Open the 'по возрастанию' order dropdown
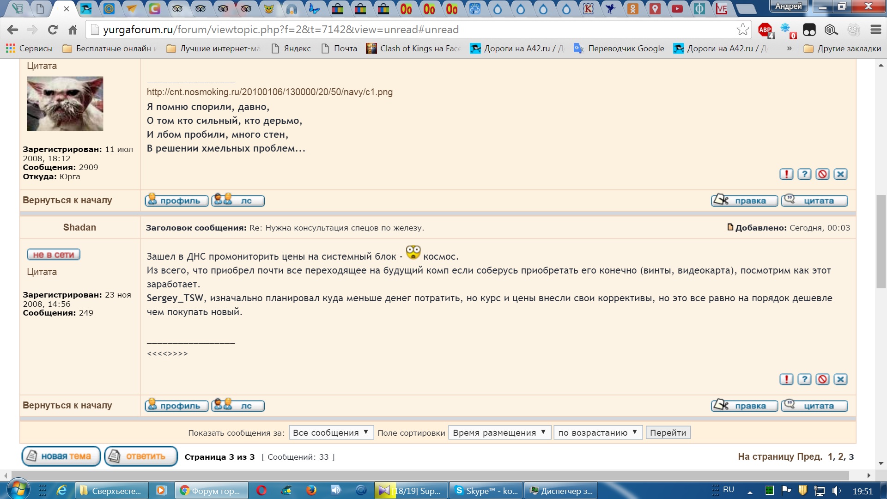The height and width of the screenshot is (499, 887). coord(597,432)
